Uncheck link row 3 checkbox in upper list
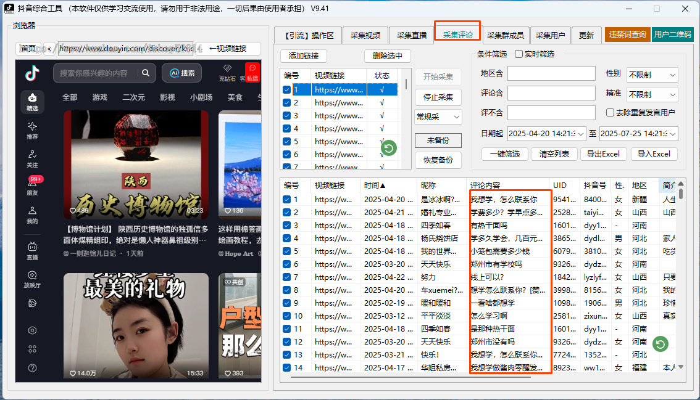 286,115
